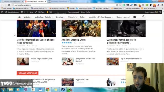Open the Recibidos Gmail bookmark
The height and width of the screenshot is (92, 164).
[57, 8]
